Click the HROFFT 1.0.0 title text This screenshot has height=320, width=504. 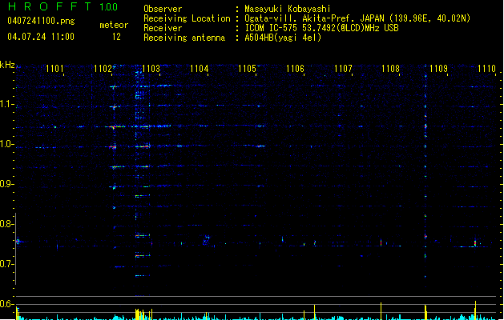point(62,6)
